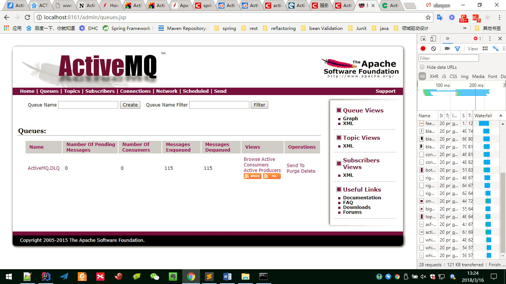Select large request rows view icon
Viewport: 506px width, 284px height.
[485, 48]
